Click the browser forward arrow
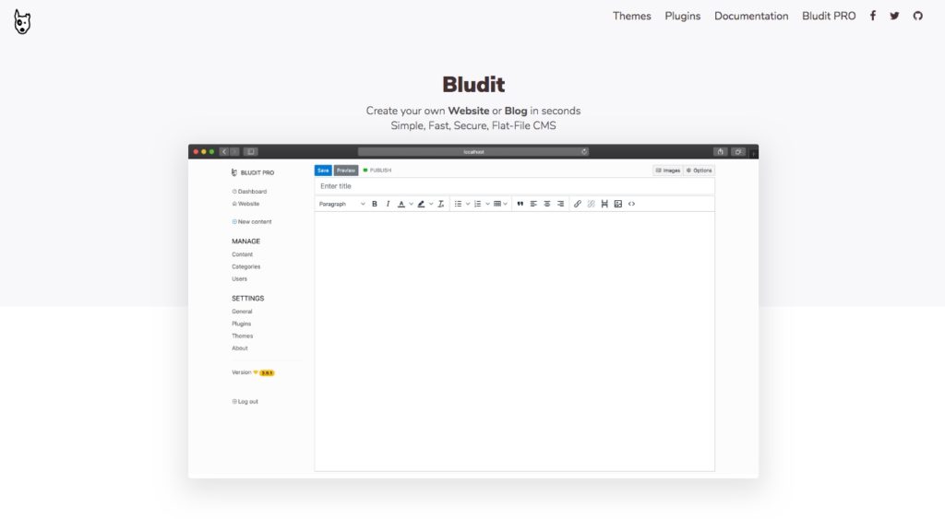 coord(234,152)
